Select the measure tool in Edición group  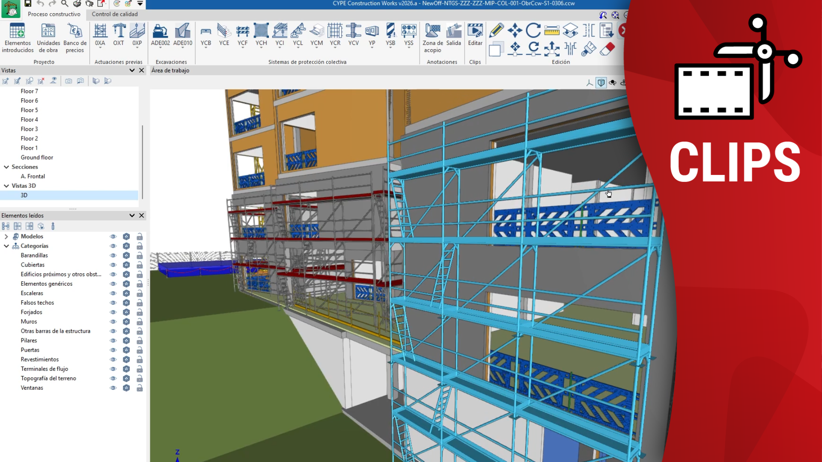tap(552, 30)
